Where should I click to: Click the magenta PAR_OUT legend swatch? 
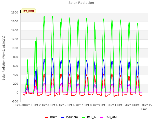102,117
